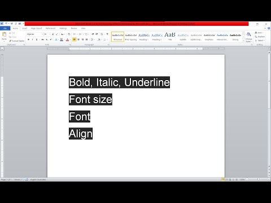Image resolution: width=271 pixels, height=203 pixels.
Task: Click the Multilevel List icon
Action: (86, 34)
